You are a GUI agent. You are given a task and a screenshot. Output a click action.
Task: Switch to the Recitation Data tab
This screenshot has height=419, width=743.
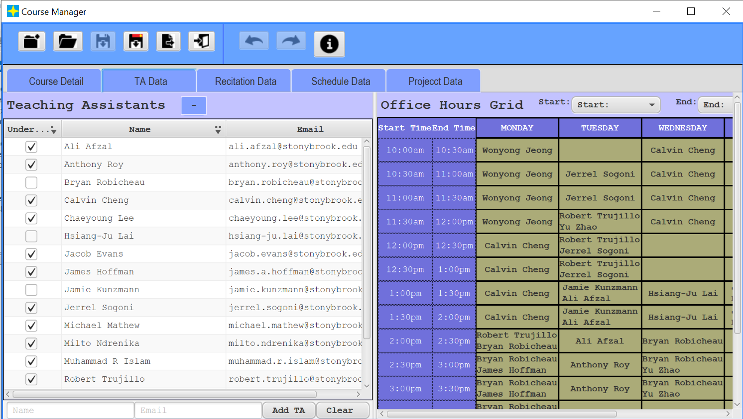click(x=245, y=82)
